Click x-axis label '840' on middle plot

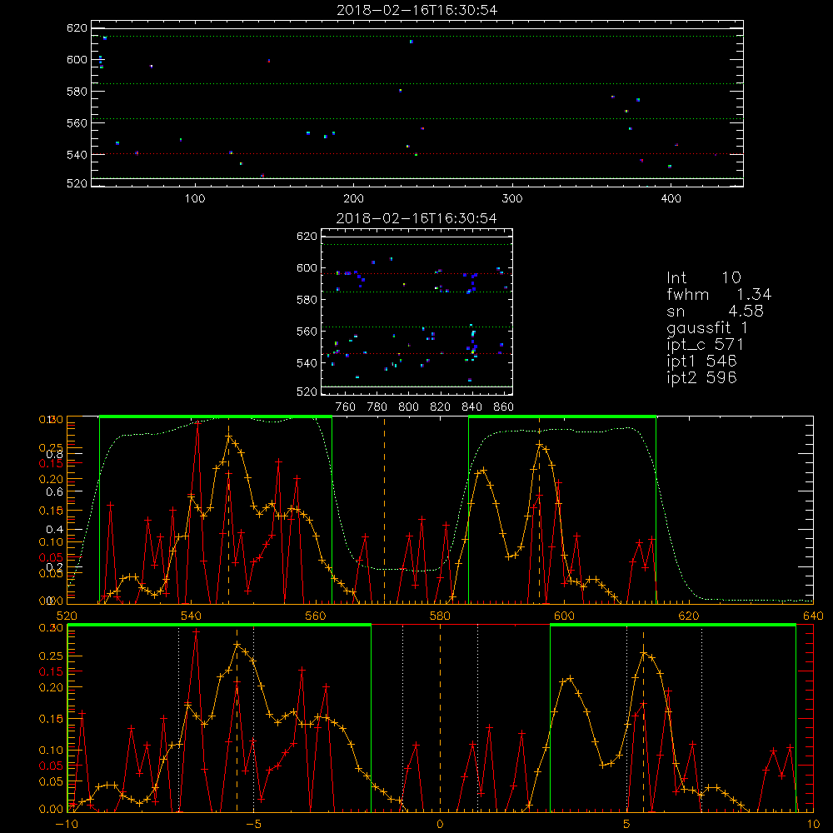click(x=471, y=407)
